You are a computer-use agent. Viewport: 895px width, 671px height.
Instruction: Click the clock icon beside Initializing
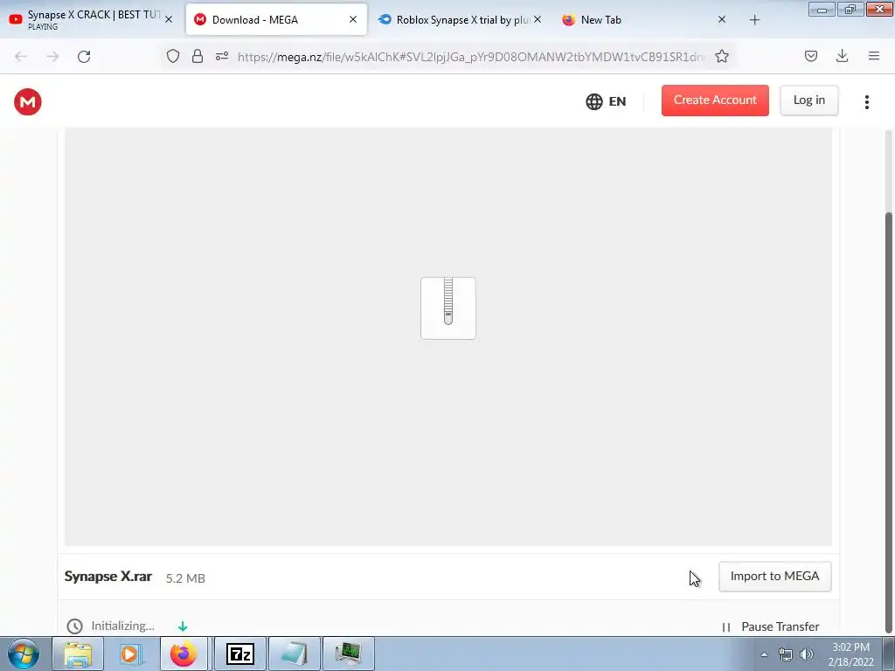tap(75, 626)
